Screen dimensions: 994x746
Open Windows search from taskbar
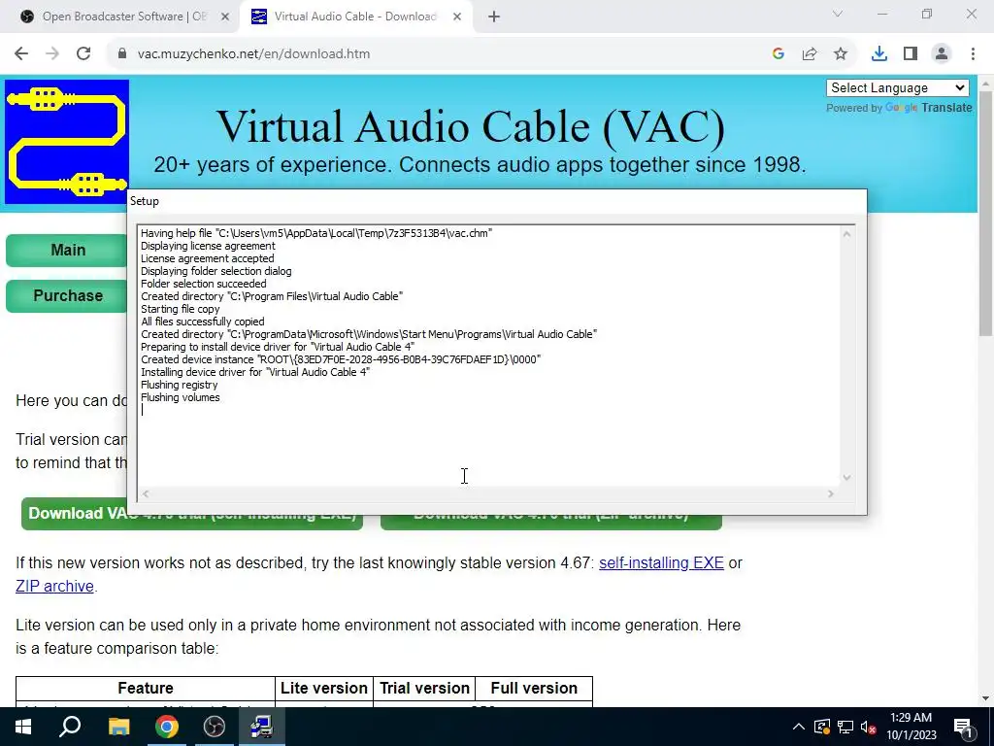(x=70, y=727)
